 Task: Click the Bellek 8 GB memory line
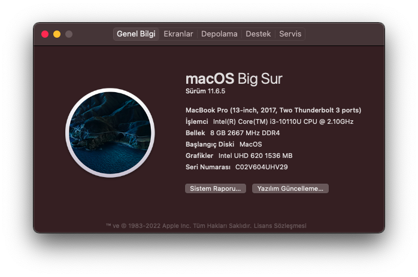237,133
